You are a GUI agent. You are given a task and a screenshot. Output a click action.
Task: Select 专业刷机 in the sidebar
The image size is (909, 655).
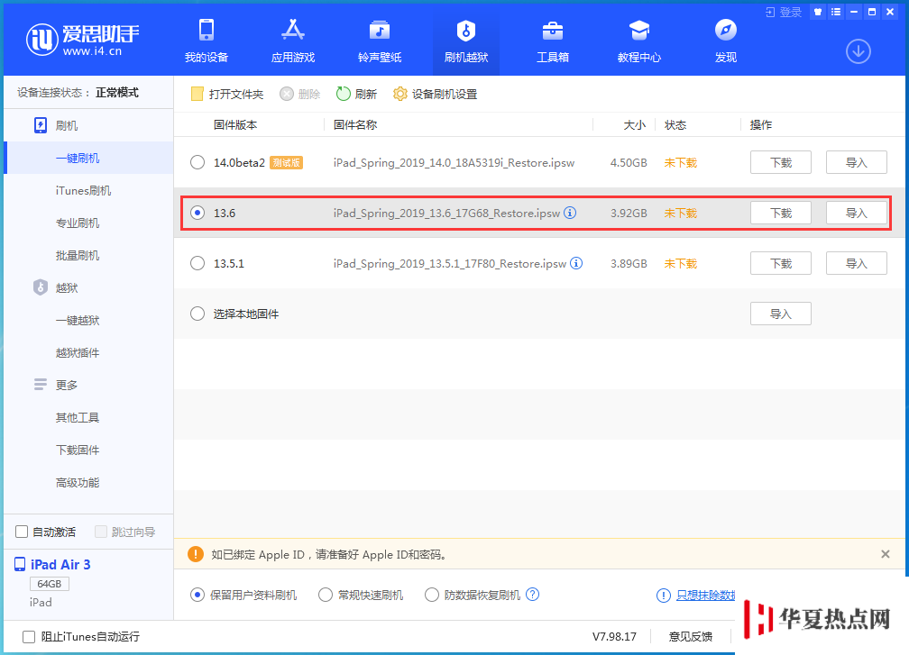click(x=78, y=223)
